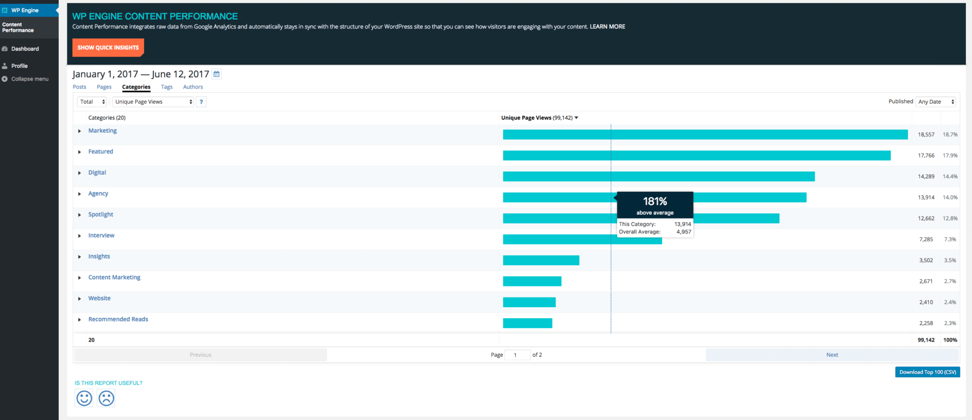Open the Website category link
The image size is (972, 420).
[x=99, y=299]
